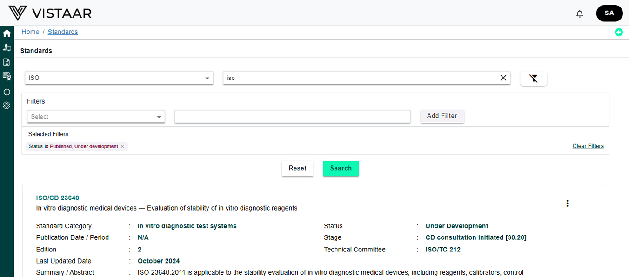Screen dimensions: 629x277
Task: Select the certificate sidebar icon
Action: point(7,76)
